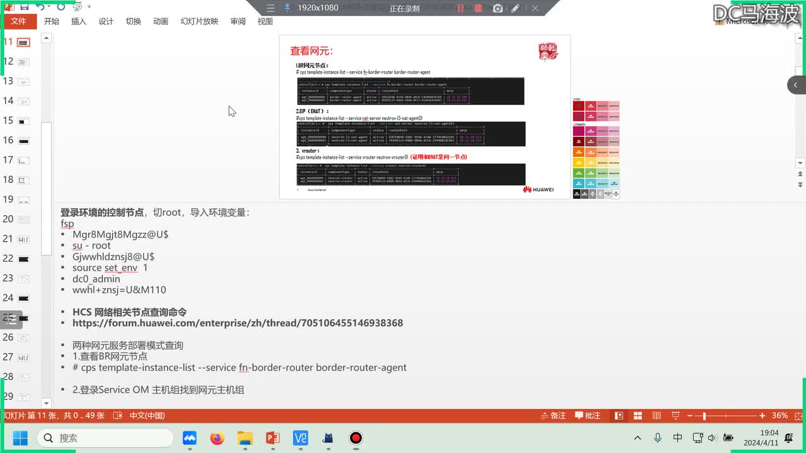Switch to the 插入 ribbon tab

click(x=79, y=21)
